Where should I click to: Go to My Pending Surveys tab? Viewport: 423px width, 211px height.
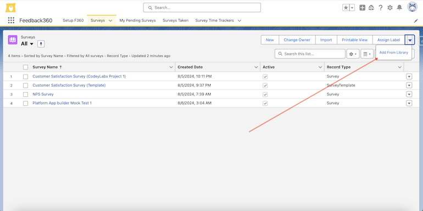click(x=137, y=20)
